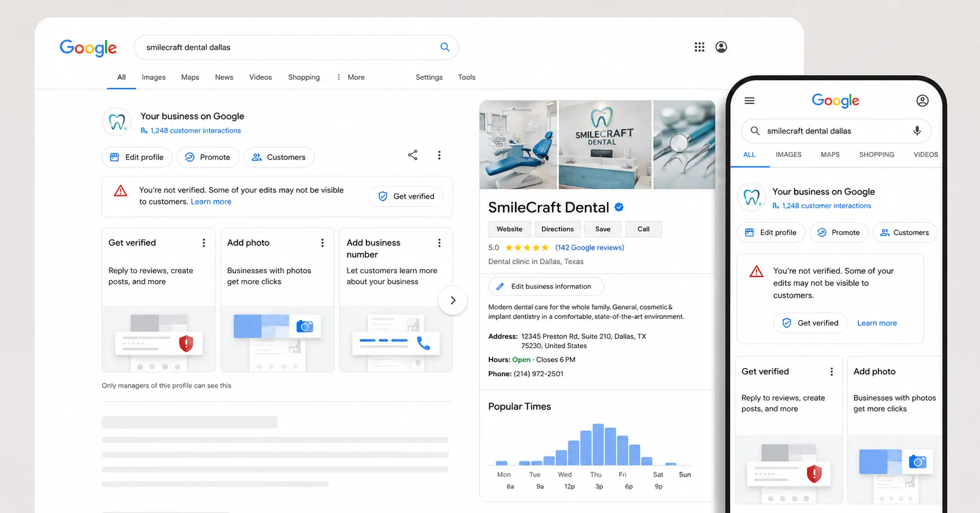The image size is (980, 513).
Task: Tap the red warning triangle on phone
Action: tap(756, 271)
